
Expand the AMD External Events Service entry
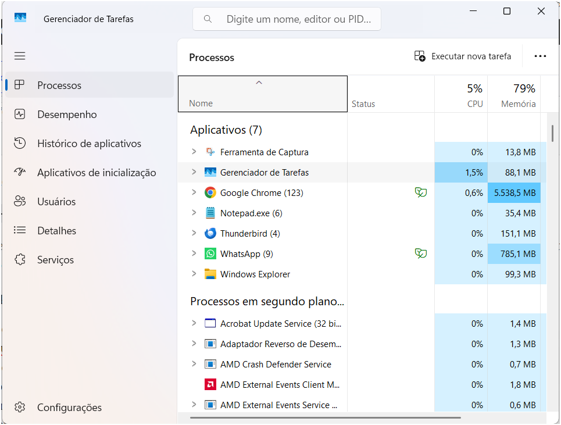[194, 405]
